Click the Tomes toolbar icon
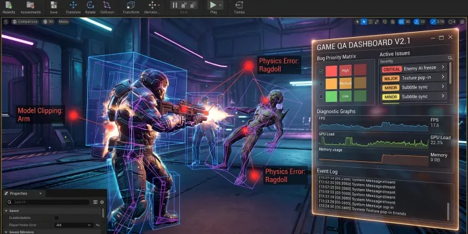The height and width of the screenshot is (234, 468). 239,5
